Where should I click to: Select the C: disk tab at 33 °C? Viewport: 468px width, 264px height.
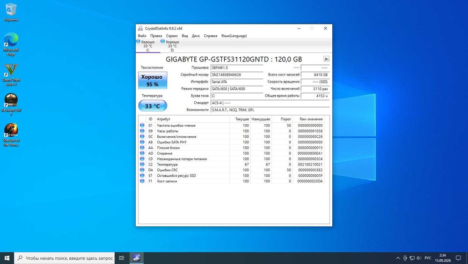[x=148, y=46]
